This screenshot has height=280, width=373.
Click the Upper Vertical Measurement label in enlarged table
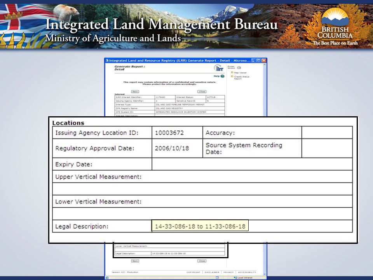tap(98, 177)
